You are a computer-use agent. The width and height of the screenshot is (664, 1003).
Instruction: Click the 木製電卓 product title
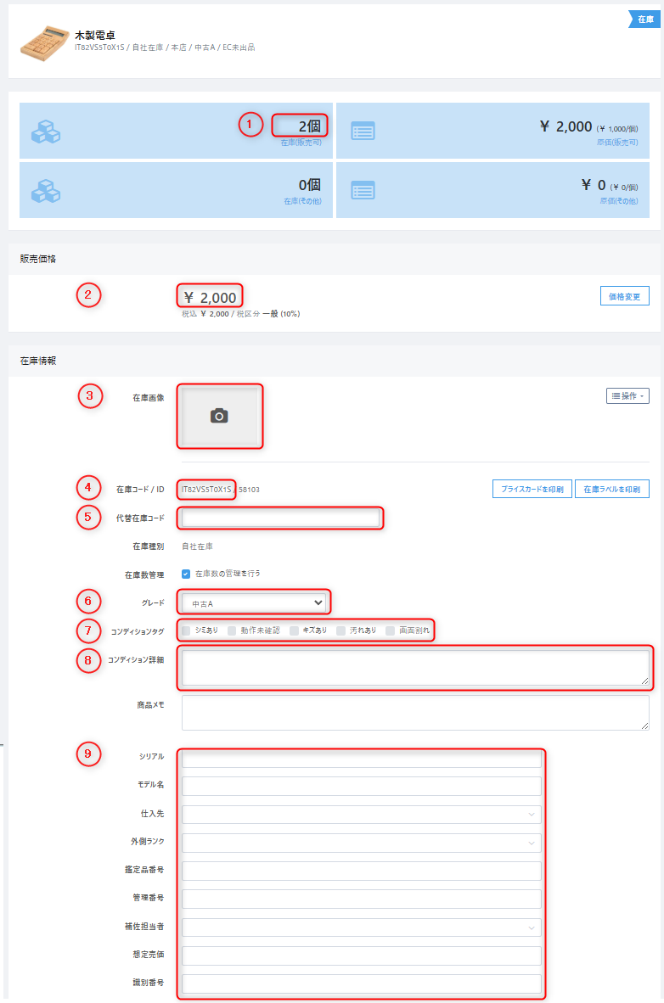point(95,35)
